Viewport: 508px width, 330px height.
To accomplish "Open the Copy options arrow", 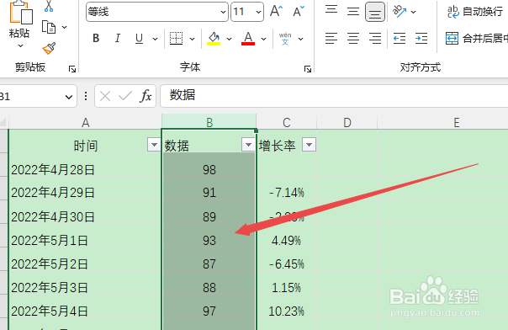I will tap(65, 27).
